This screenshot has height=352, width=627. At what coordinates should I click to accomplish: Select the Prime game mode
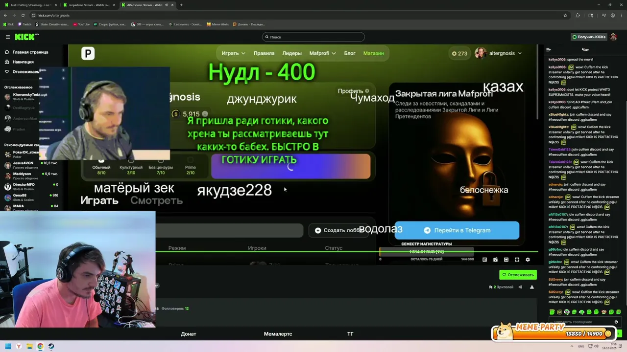coord(190,166)
